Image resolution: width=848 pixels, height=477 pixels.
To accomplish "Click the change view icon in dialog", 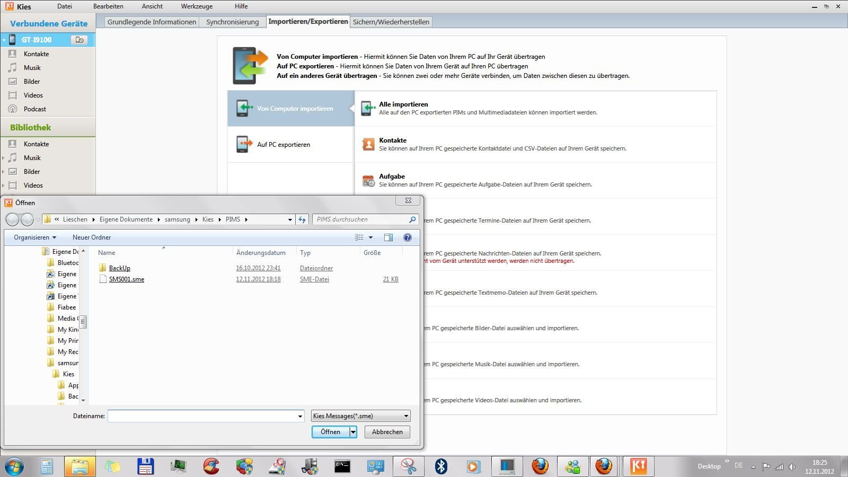I will point(359,237).
